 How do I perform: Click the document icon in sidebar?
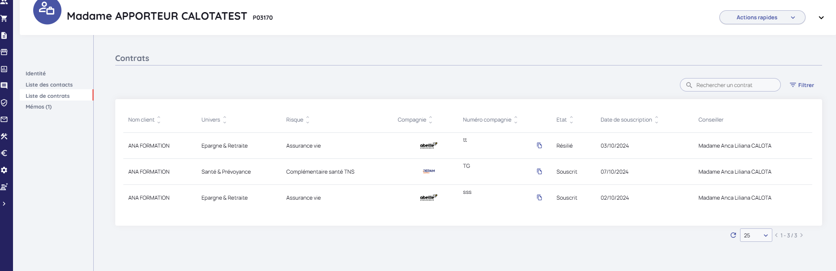pos(4,35)
